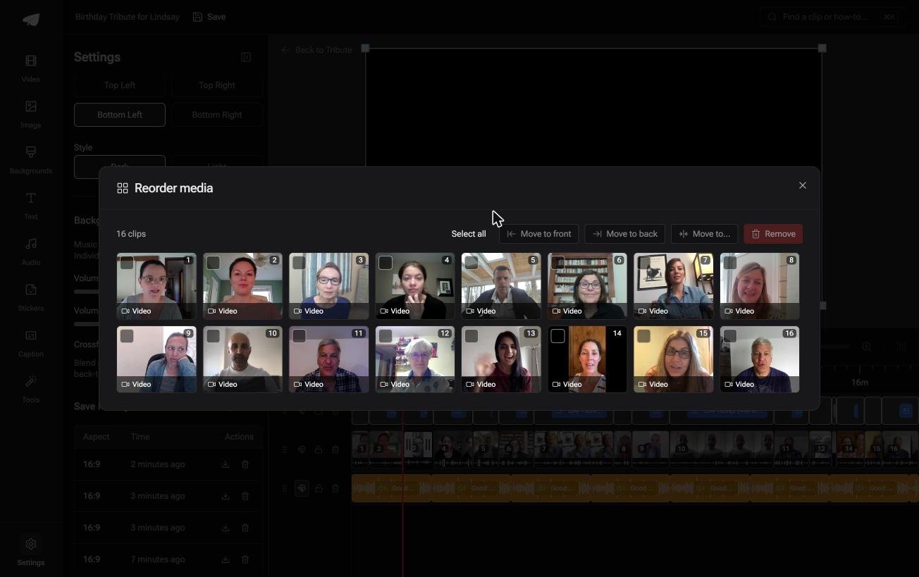Open Settings at sidebar bottom
919x577 pixels.
pyautogui.click(x=31, y=552)
